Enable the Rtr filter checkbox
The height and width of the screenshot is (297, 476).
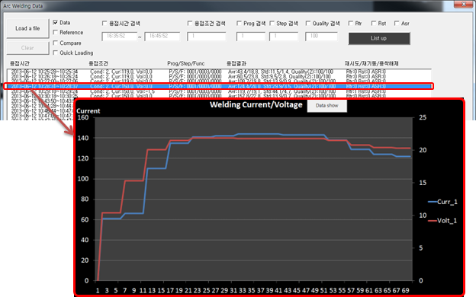[351, 23]
